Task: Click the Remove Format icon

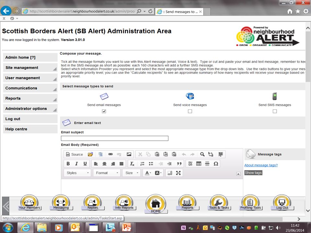Action: tap(132, 164)
